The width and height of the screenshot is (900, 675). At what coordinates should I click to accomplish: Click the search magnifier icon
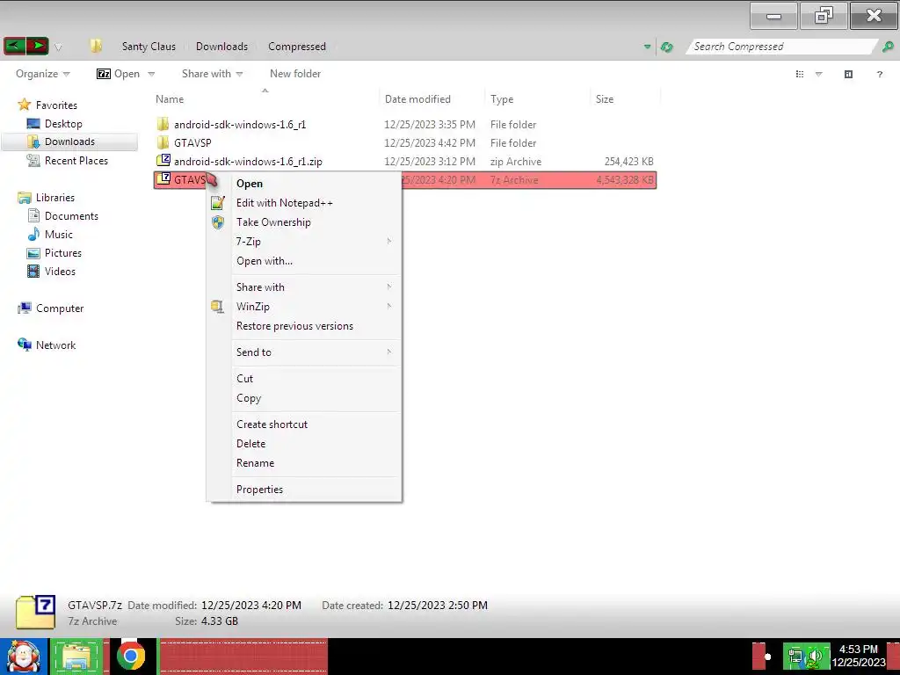point(888,47)
